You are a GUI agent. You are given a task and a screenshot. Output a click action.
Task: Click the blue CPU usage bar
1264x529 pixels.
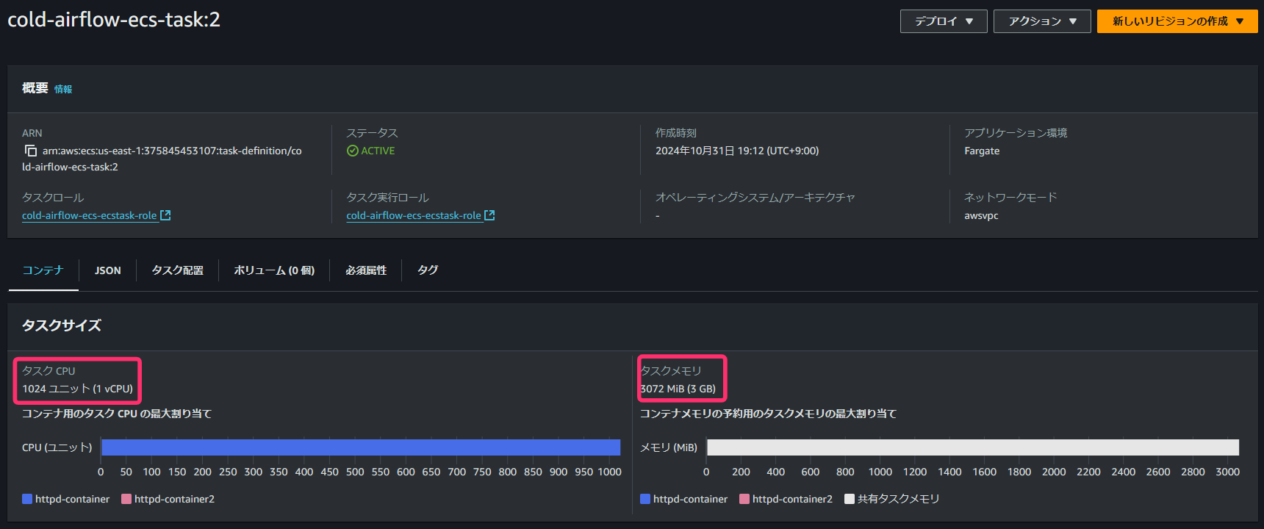(361, 447)
